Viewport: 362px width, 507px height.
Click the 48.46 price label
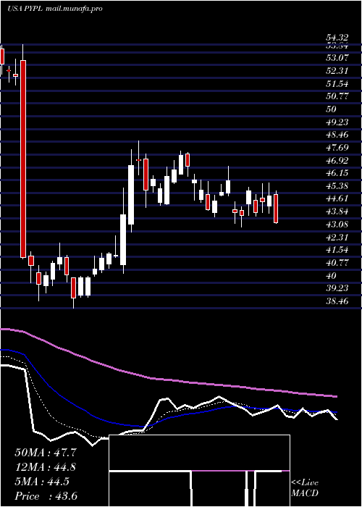coord(337,135)
